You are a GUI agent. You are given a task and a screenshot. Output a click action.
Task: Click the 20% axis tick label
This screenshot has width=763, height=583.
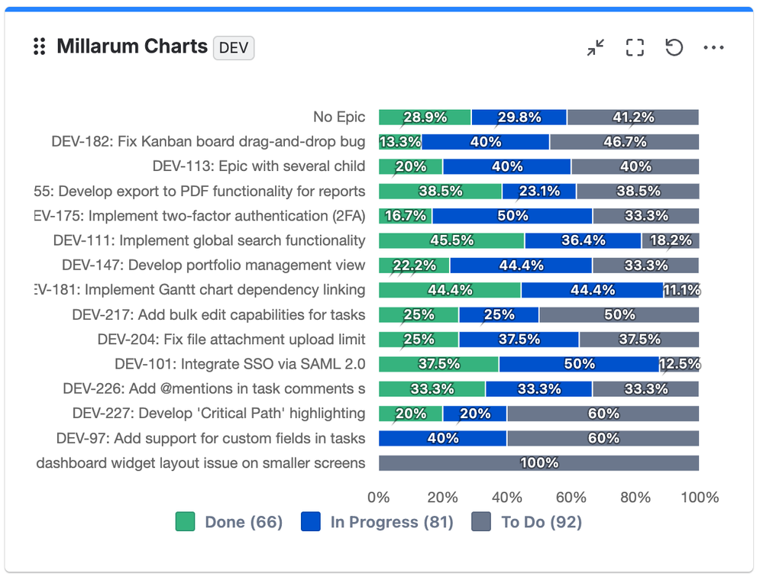(x=442, y=498)
